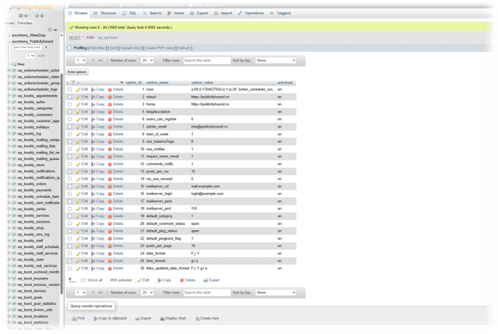Open the phpMyAdmin documentation icon
The height and width of the screenshot is (334, 498).
31,15
